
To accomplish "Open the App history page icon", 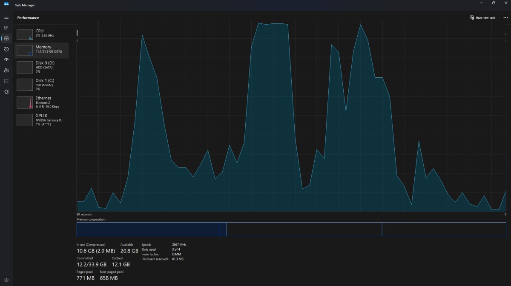I will pyautogui.click(x=6, y=49).
